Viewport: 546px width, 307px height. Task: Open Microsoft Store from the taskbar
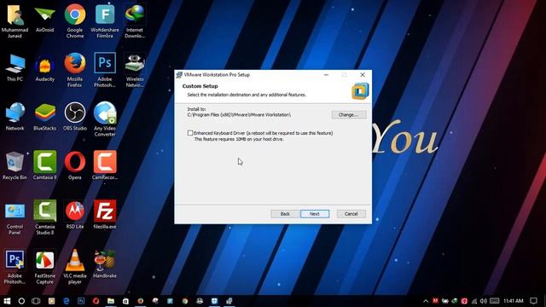pyautogui.click(x=125, y=301)
